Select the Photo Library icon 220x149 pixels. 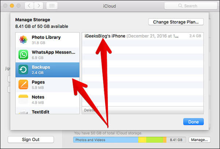23,40
